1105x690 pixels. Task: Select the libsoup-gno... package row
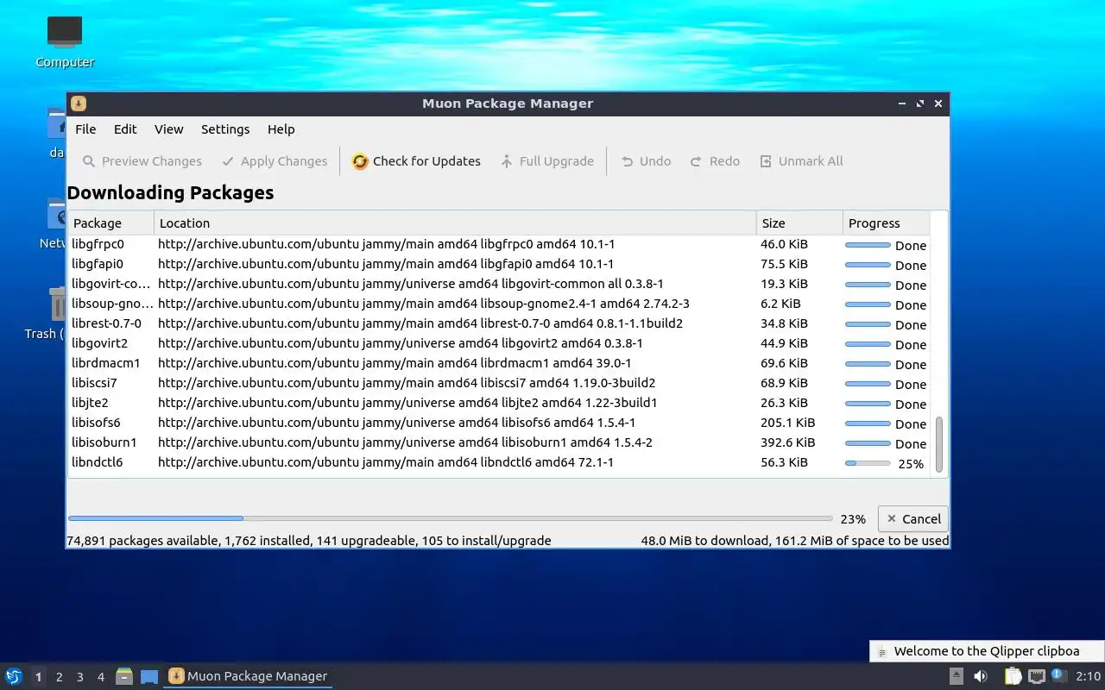click(499, 304)
